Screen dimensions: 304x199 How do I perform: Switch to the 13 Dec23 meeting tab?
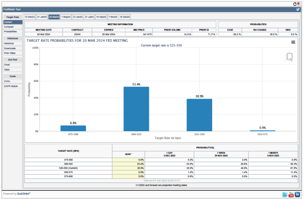coord(29,17)
